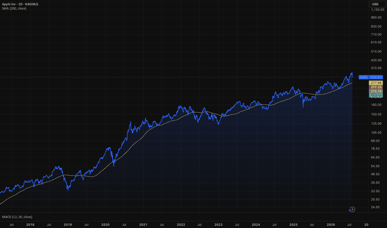Click the 39.50 price scale label
The image size is (387, 228).
[375, 183]
